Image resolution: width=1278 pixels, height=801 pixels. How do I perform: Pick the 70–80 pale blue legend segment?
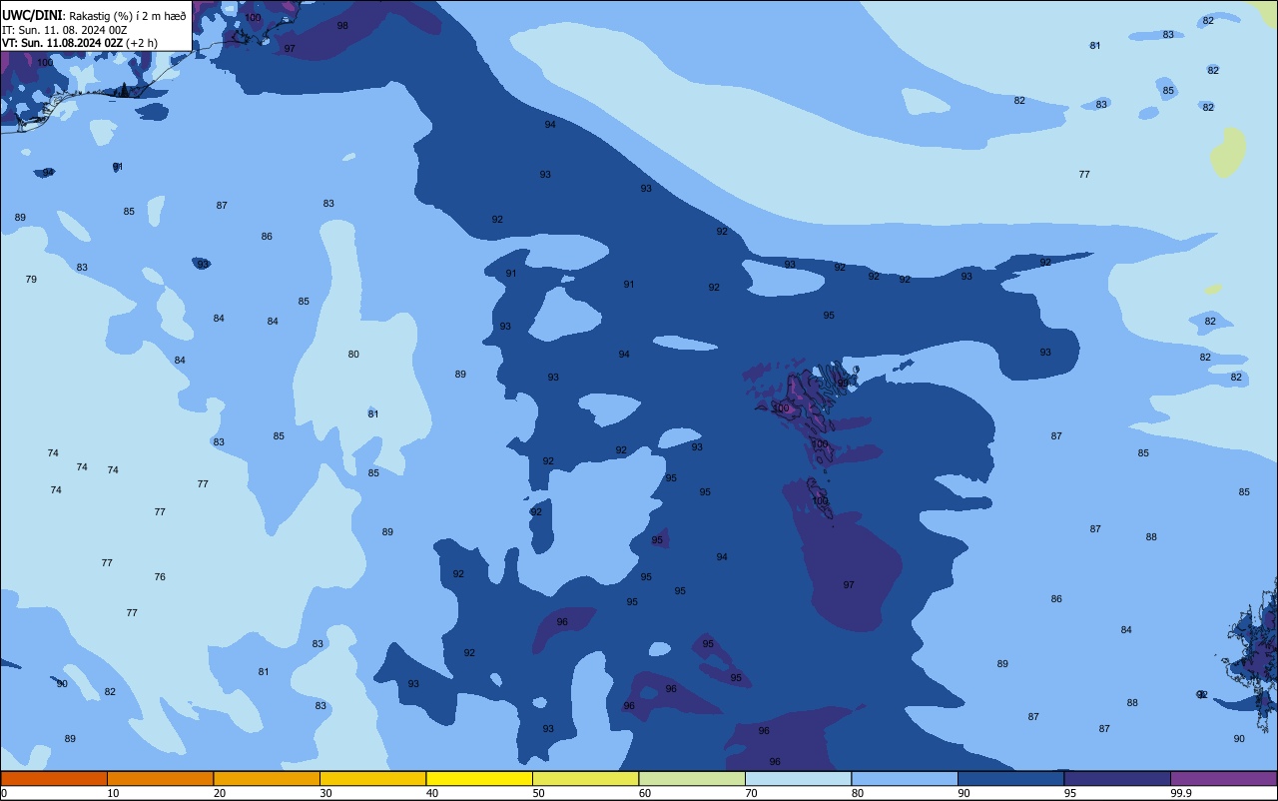(798, 778)
